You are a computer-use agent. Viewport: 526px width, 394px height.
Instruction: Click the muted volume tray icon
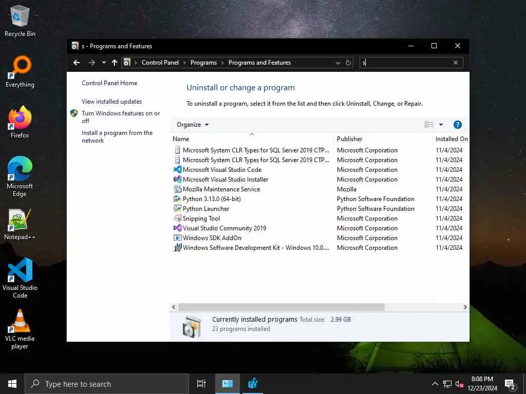coord(459,384)
